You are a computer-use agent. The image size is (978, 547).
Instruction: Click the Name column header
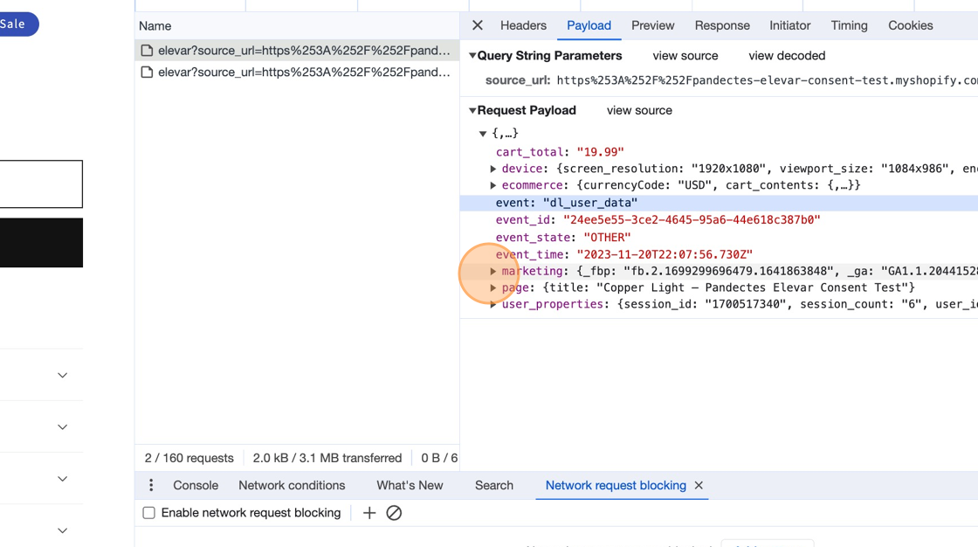click(x=155, y=26)
